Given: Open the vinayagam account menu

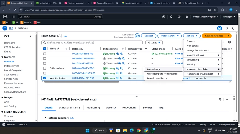Looking at the screenshot, I should coord(229,17).
